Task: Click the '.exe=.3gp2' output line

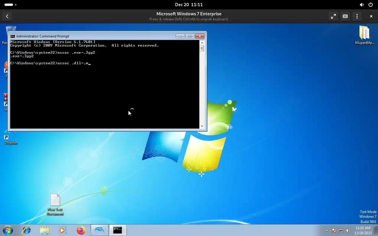Action: (22, 56)
